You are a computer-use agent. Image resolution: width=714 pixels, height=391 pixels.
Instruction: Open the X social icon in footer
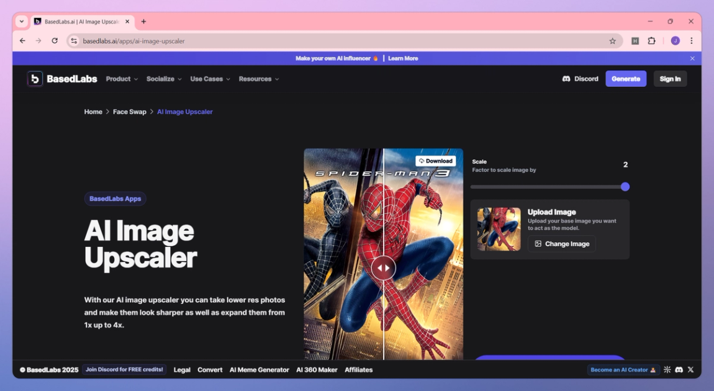(x=691, y=370)
